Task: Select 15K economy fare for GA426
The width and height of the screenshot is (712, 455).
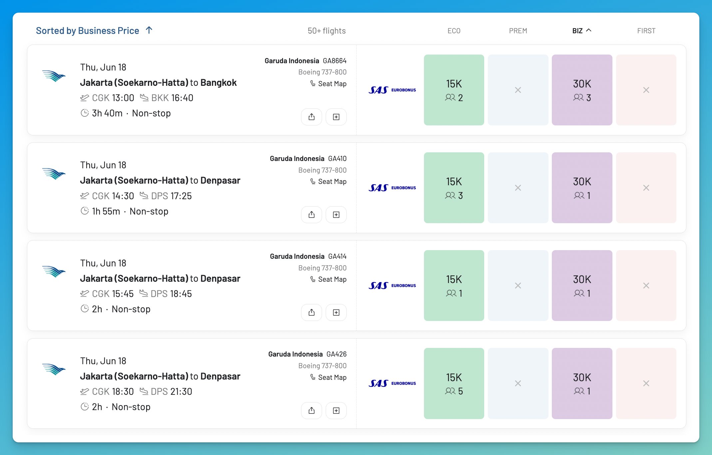Action: (454, 383)
